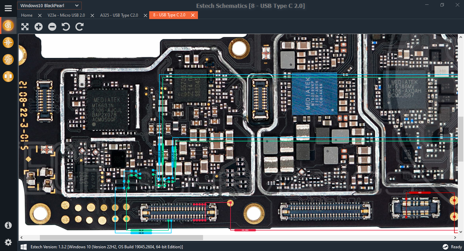464x251 pixels.
Task: Select the red USB_VBUS net label
Action: coord(245,230)
